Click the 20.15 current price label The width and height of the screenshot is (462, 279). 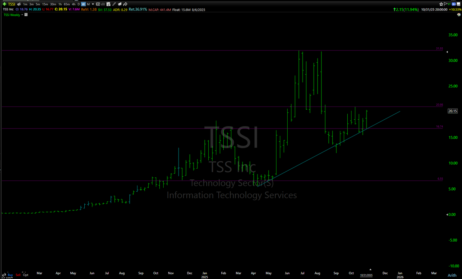(x=452, y=111)
